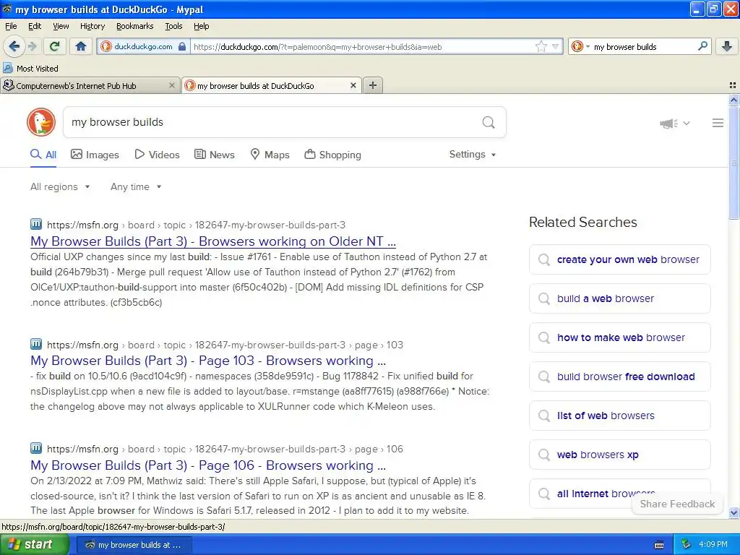The width and height of the screenshot is (740, 555).
Task: Click the Share Feedback button
Action: pos(677,504)
